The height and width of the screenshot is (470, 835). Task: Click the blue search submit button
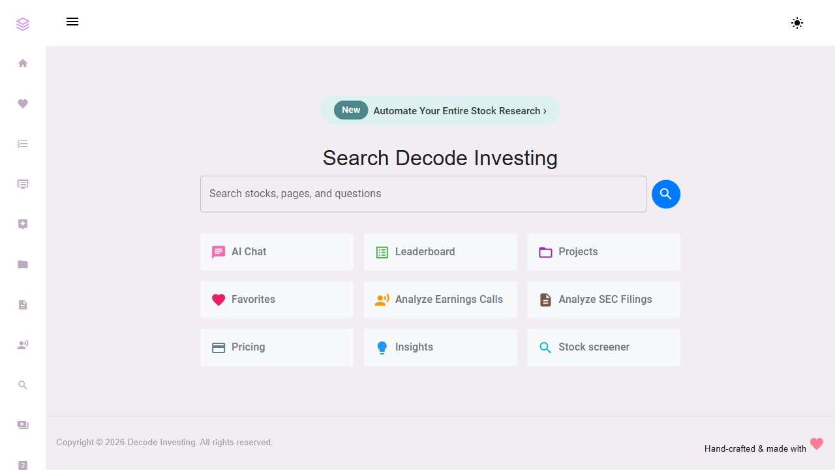666,194
